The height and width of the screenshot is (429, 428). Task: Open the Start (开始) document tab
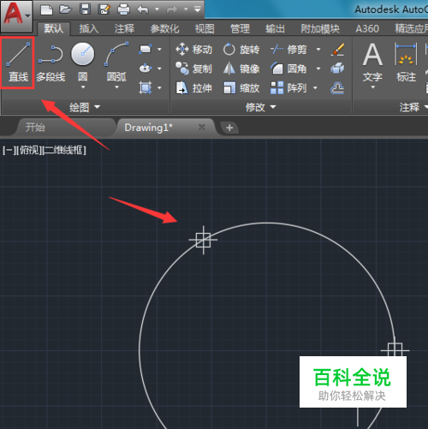coord(35,128)
